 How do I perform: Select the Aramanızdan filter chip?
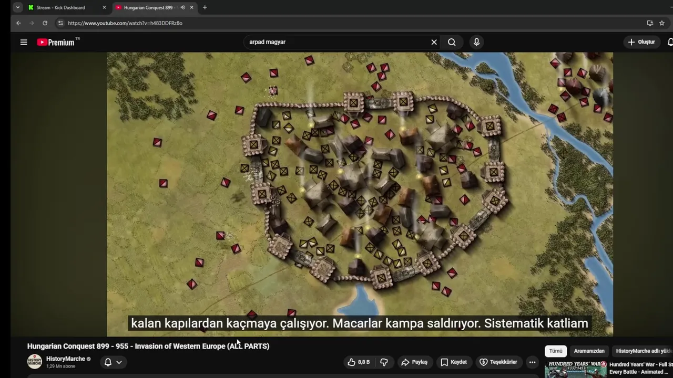coord(589,351)
